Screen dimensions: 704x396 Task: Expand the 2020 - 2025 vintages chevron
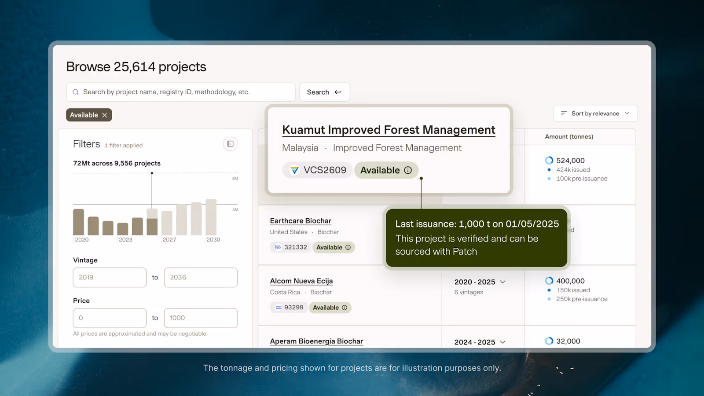(503, 282)
